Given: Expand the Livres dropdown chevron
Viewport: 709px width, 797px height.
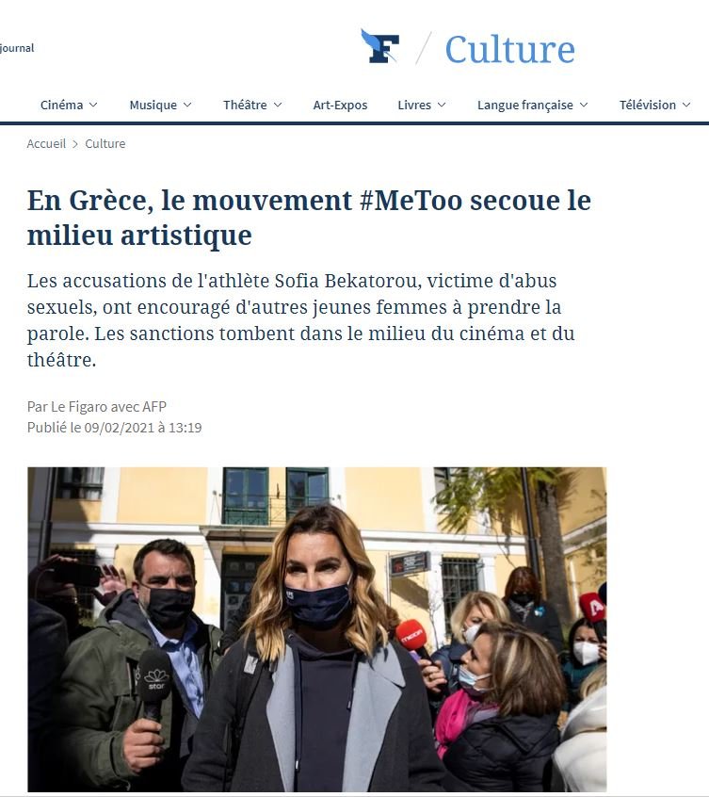Looking at the screenshot, I should [442, 105].
